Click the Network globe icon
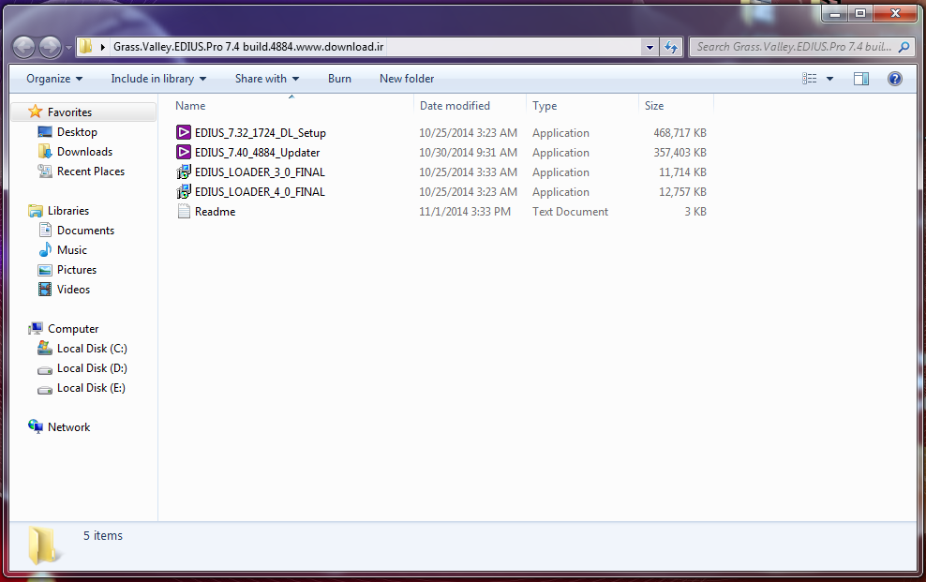926x582 pixels. [36, 426]
